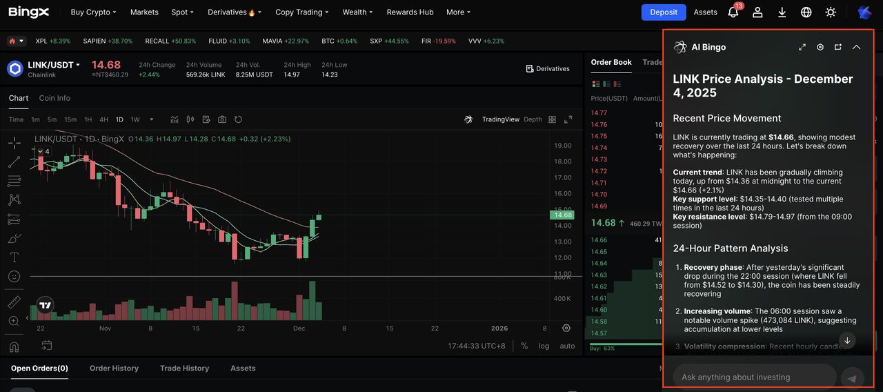Open the Rewards Hub link
This screenshot has width=883, height=392.
pyautogui.click(x=410, y=12)
